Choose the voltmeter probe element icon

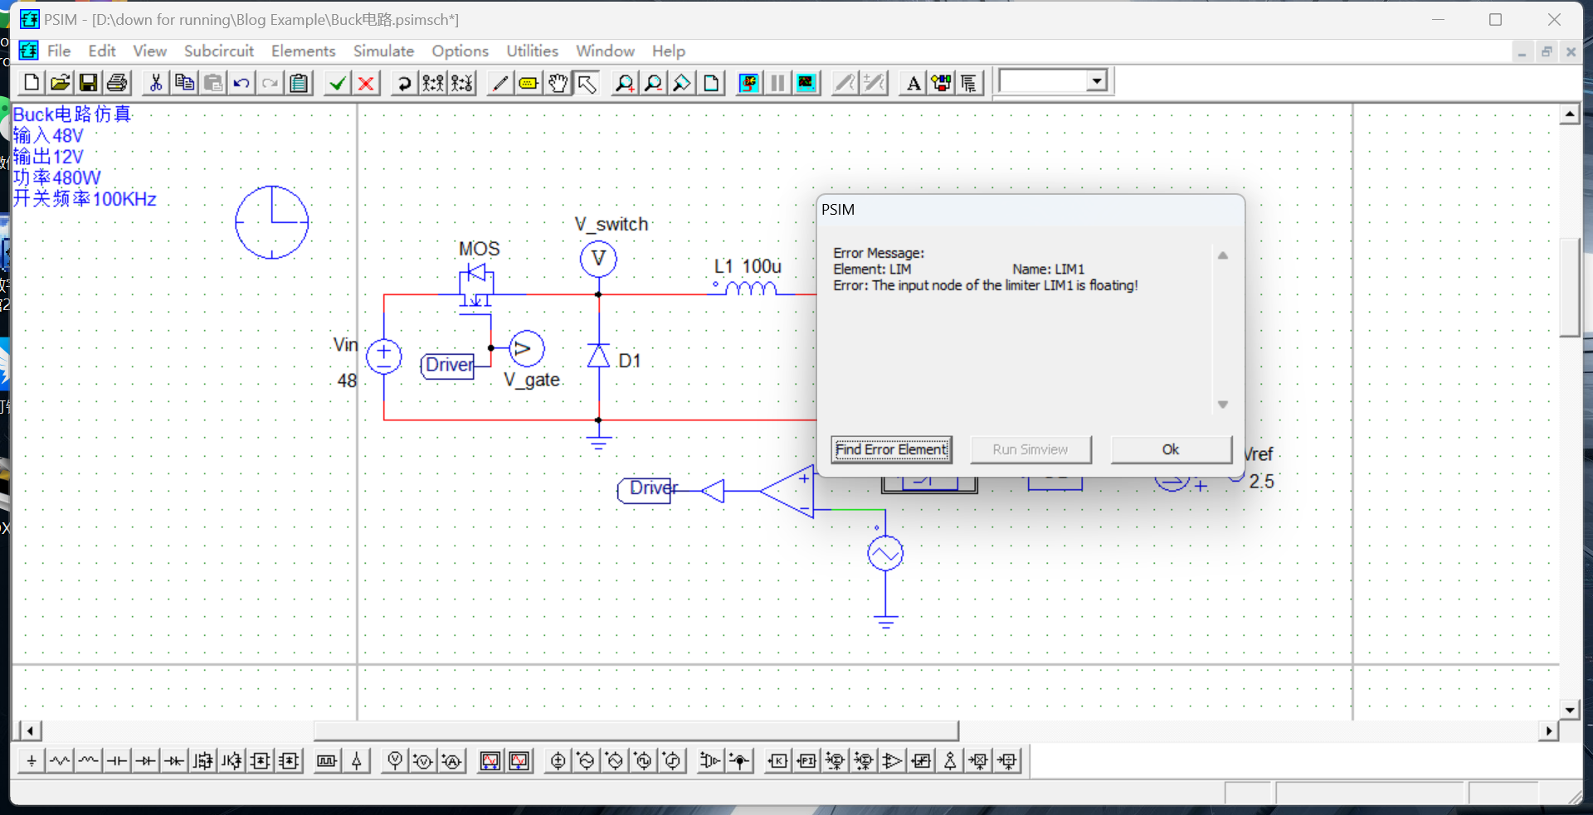[395, 761]
